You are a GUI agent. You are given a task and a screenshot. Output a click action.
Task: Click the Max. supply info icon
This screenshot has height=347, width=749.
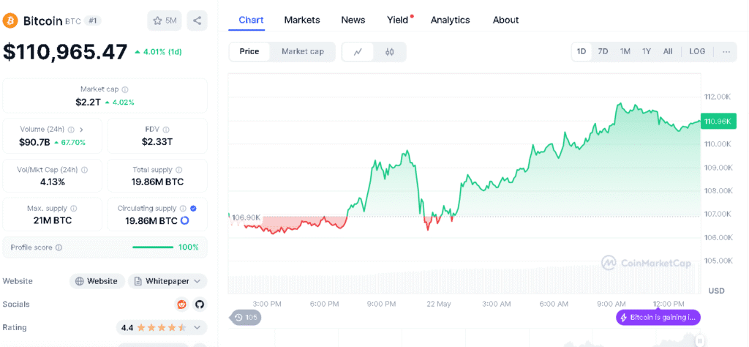(74, 209)
